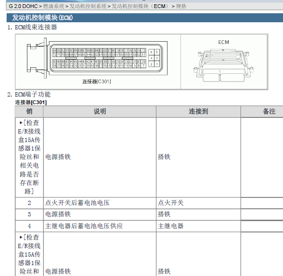This screenshot has height=276, width=283.
Task: Click the 点火开关 connected-to cell
Action: coord(198,203)
